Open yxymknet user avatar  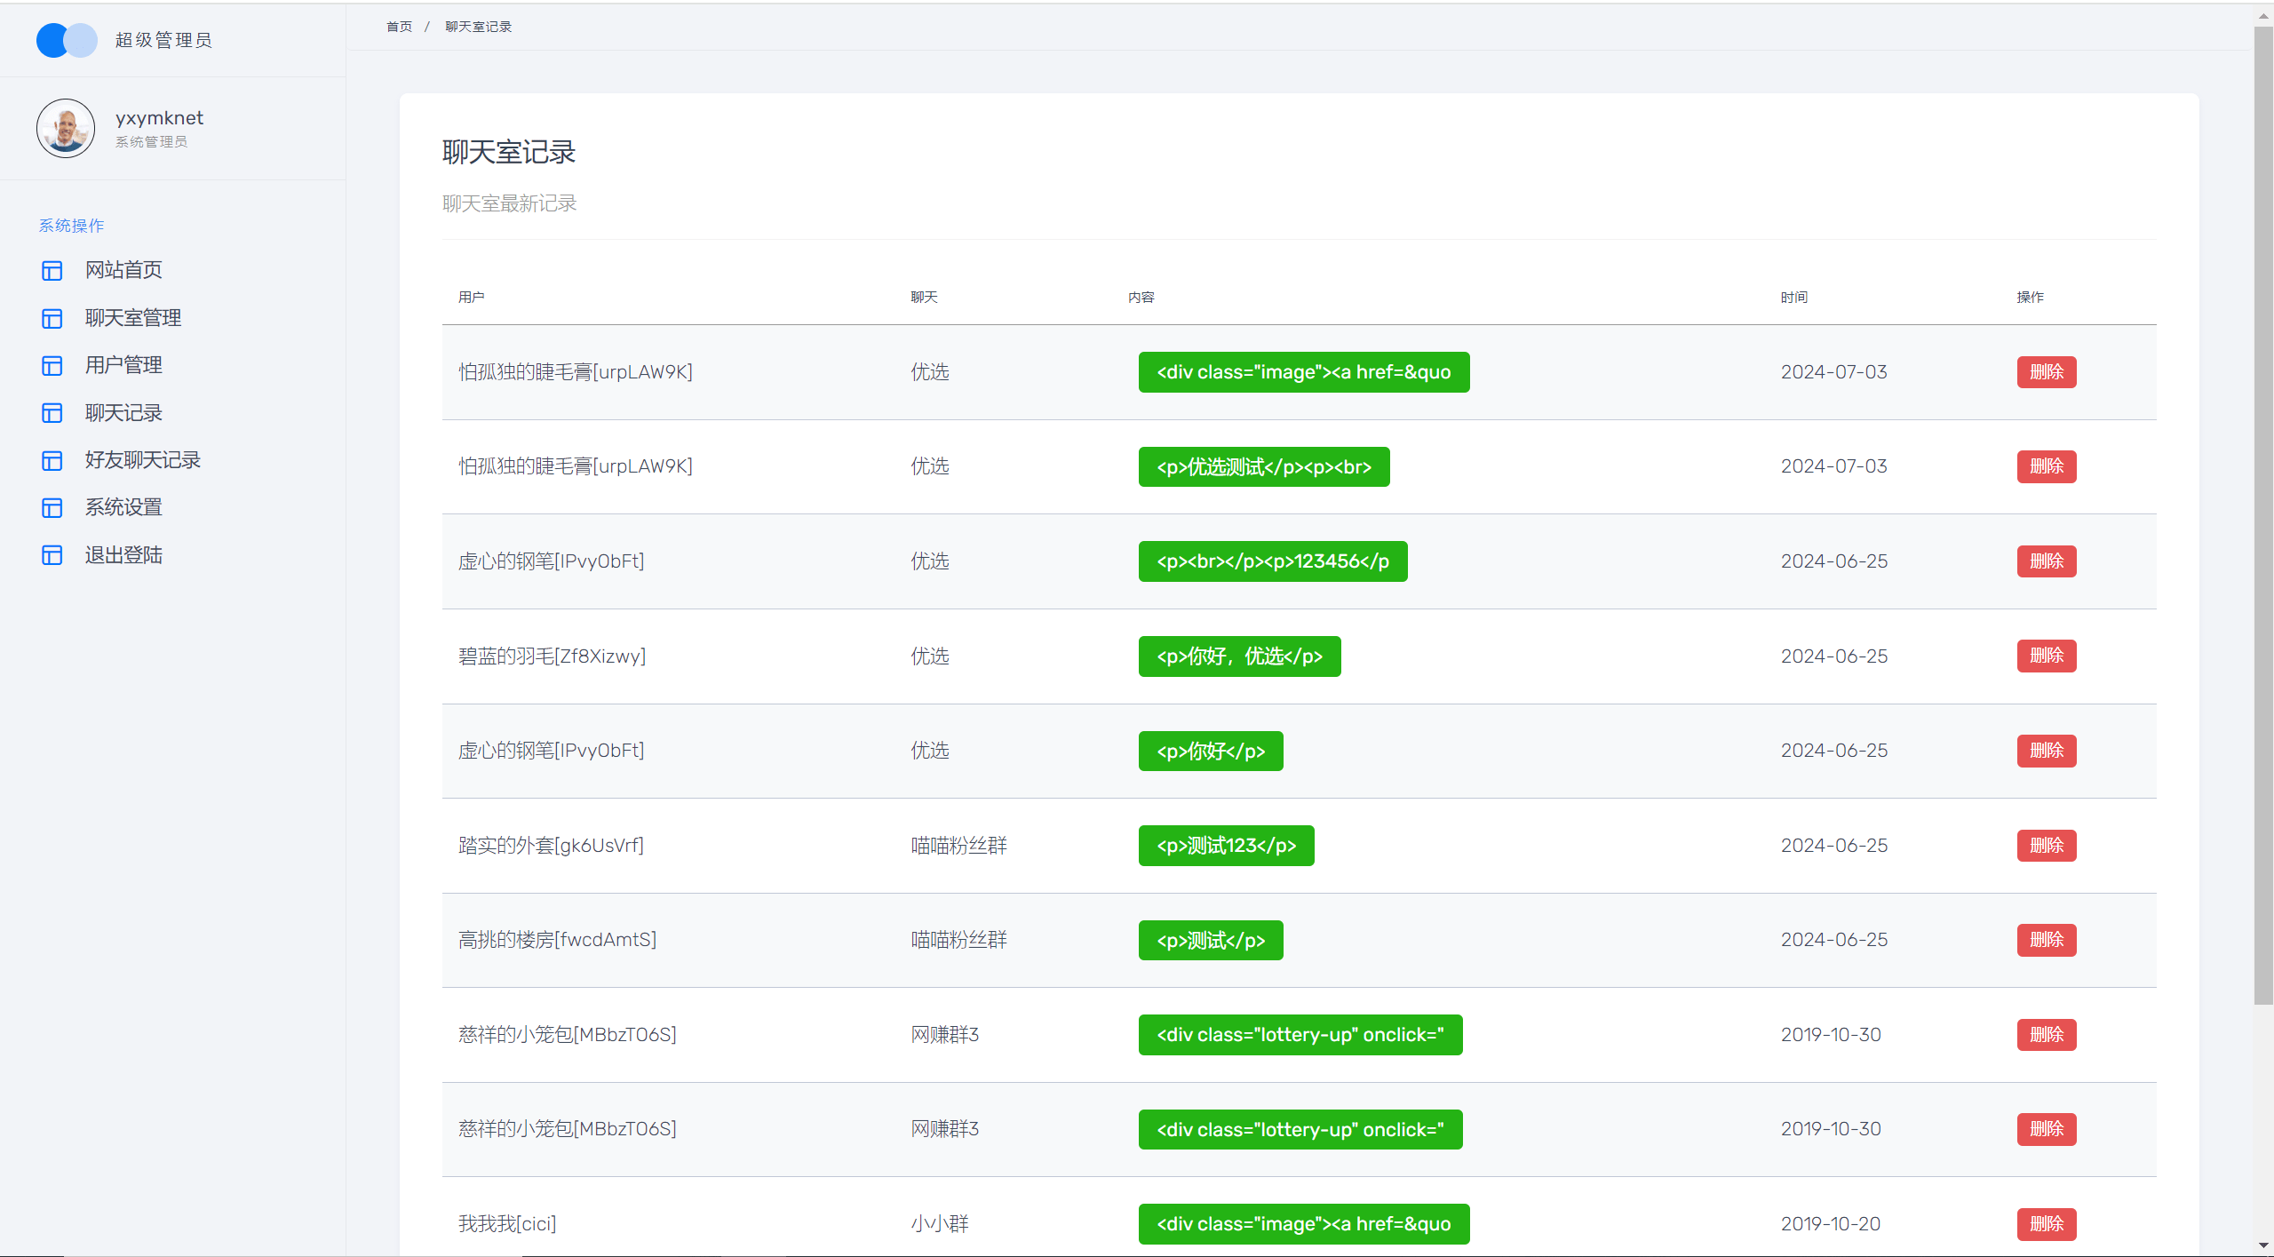(66, 128)
